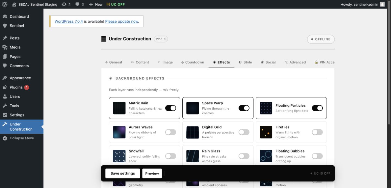Click the Matrix Rain preview thumbnail
The height and width of the screenshot is (188, 391).
coord(119,108)
